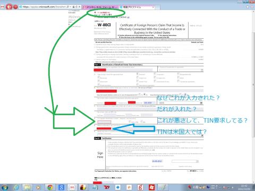Click the refresh icon in address bar
The width and height of the screenshot is (255, 191).
pos(76,7)
